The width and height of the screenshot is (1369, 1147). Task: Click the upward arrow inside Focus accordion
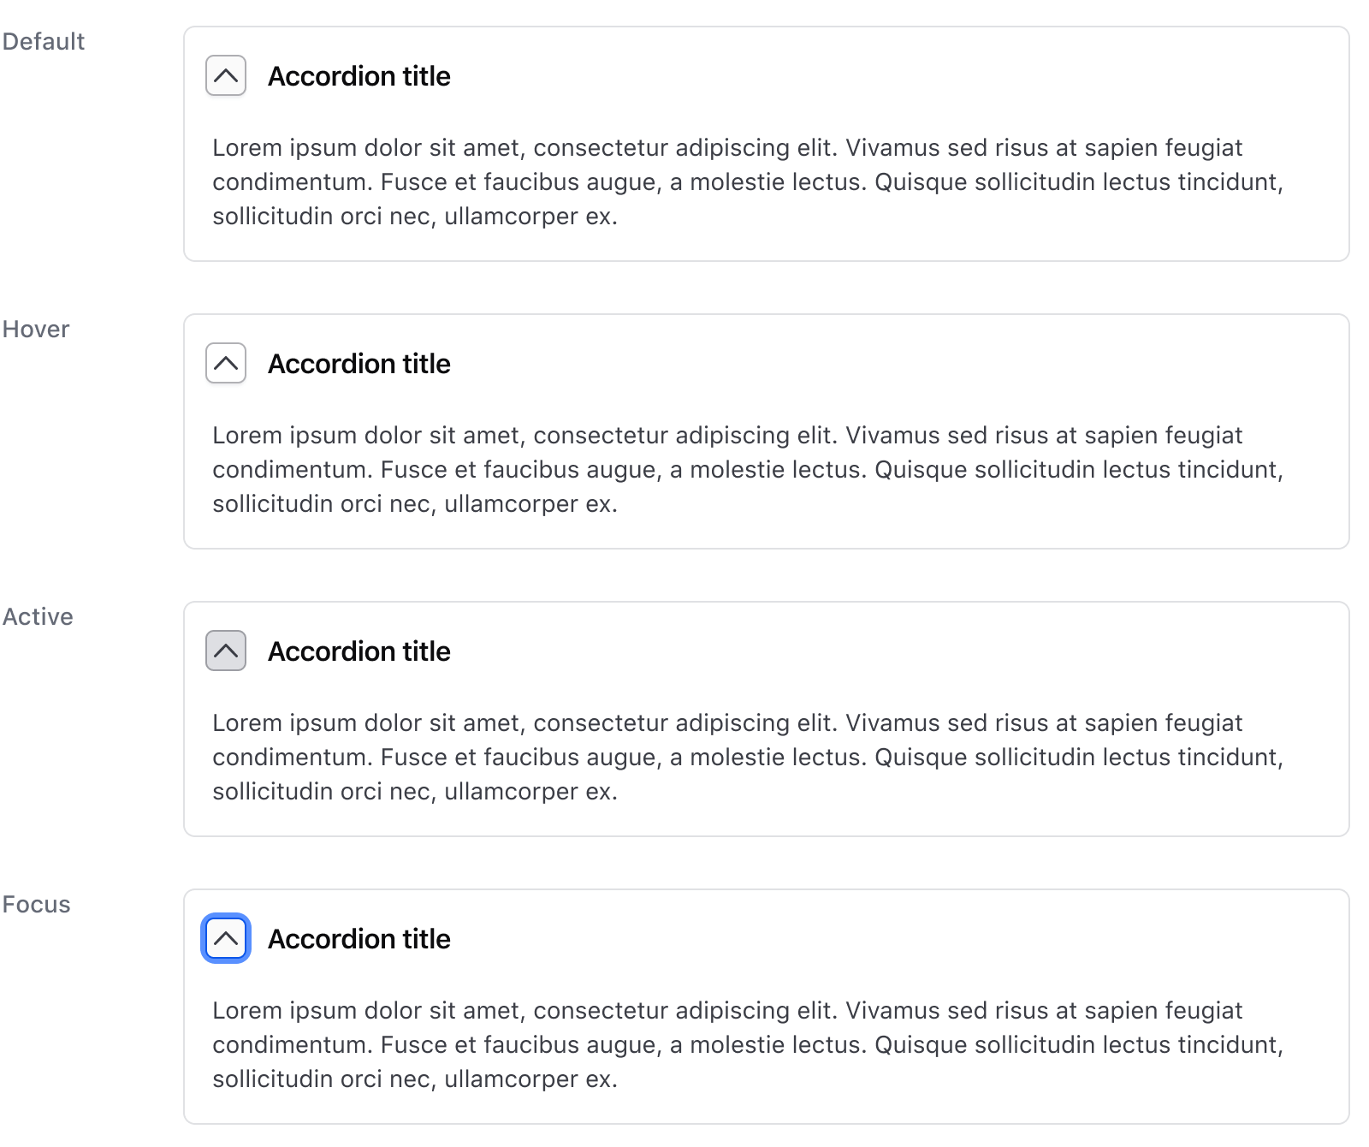[226, 938]
